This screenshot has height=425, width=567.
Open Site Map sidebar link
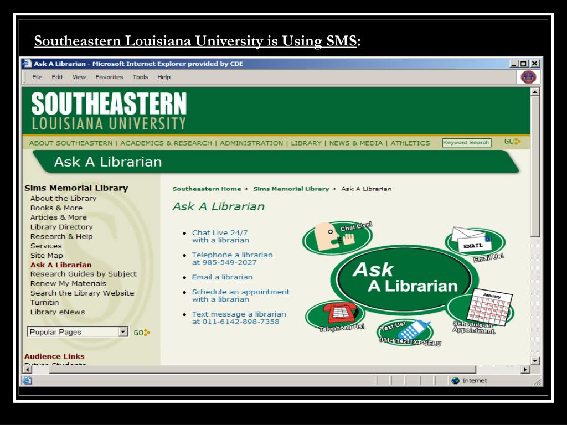tap(47, 255)
